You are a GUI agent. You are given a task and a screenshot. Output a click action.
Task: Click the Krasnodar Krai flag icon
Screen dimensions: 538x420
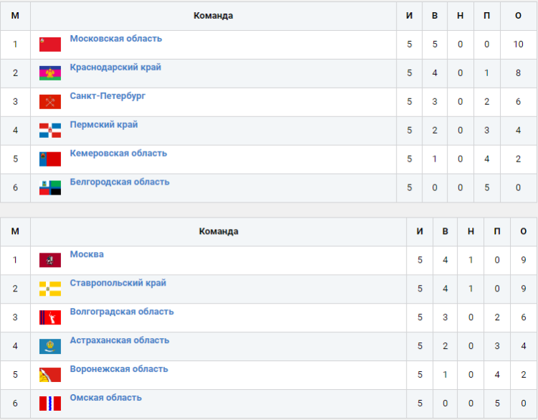[50, 73]
